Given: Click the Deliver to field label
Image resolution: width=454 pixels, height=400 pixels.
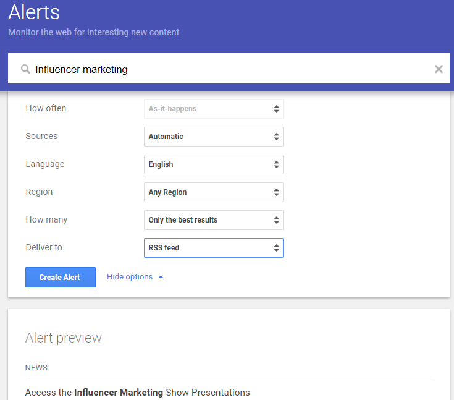Looking at the screenshot, I should click(44, 247).
